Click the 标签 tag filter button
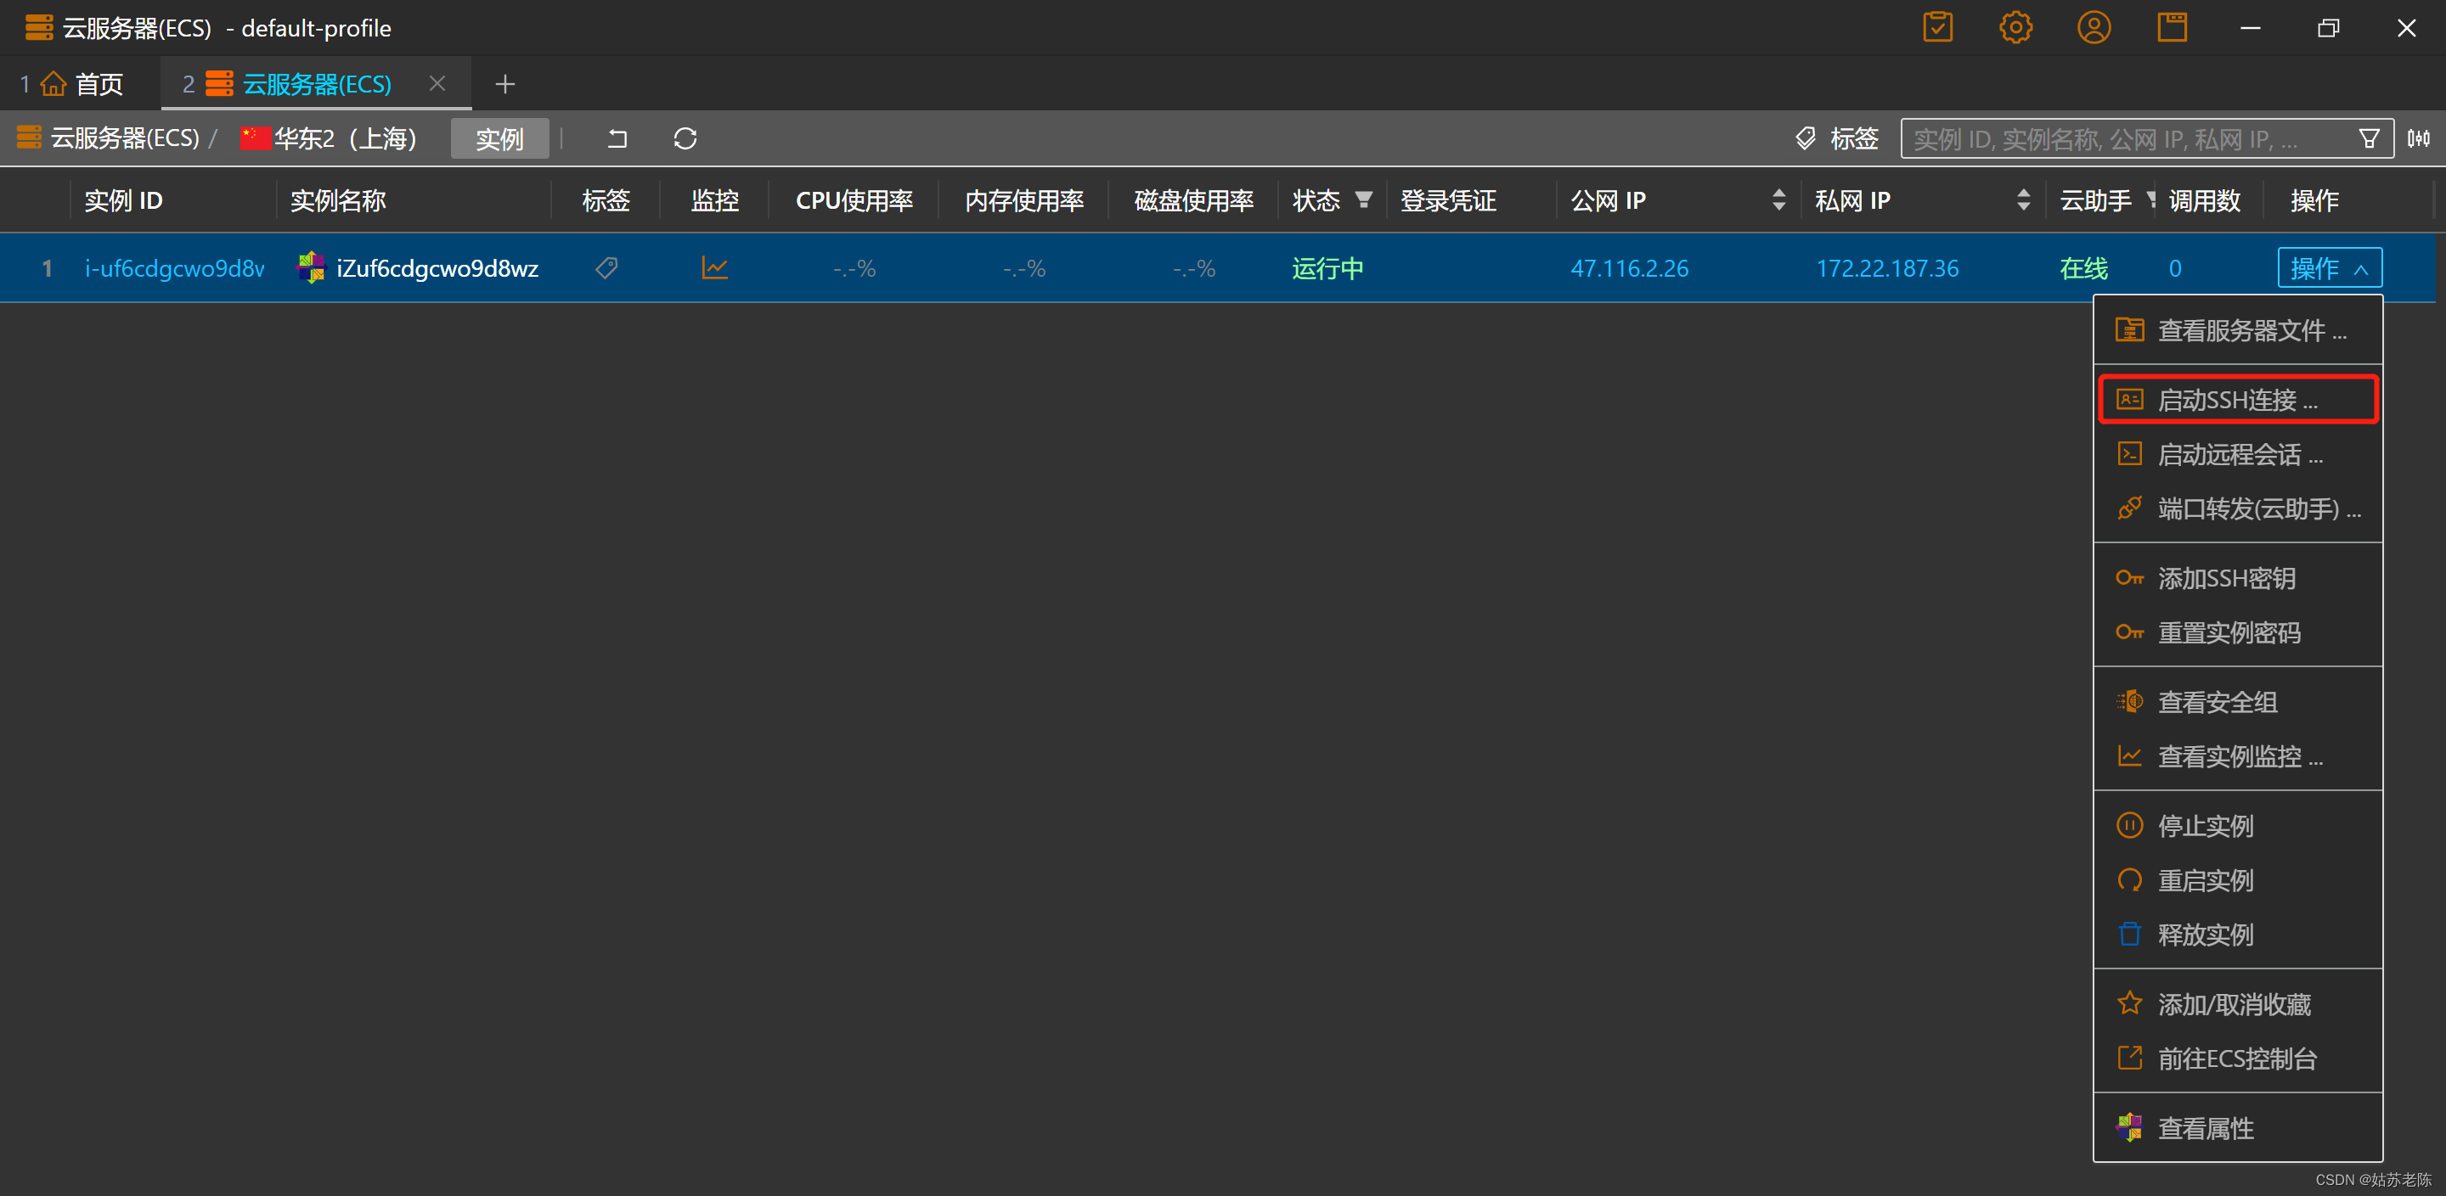The width and height of the screenshot is (2446, 1196). point(1836,138)
